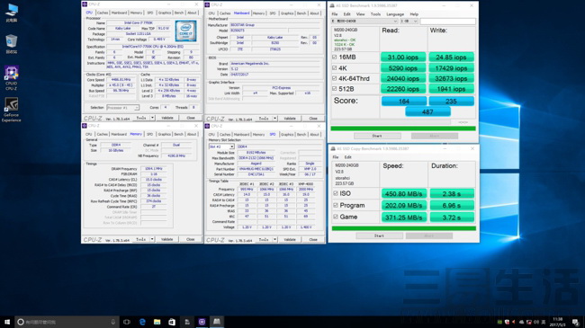The height and width of the screenshot is (328, 585).
Task: Open the Language menu in AS SSD Benchmark
Action: coord(395,14)
